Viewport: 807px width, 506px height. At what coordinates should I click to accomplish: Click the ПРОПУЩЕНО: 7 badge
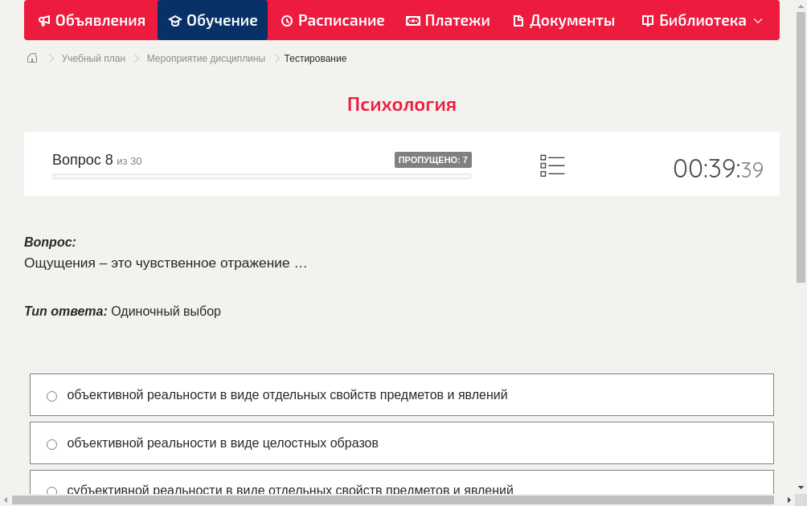pos(434,160)
